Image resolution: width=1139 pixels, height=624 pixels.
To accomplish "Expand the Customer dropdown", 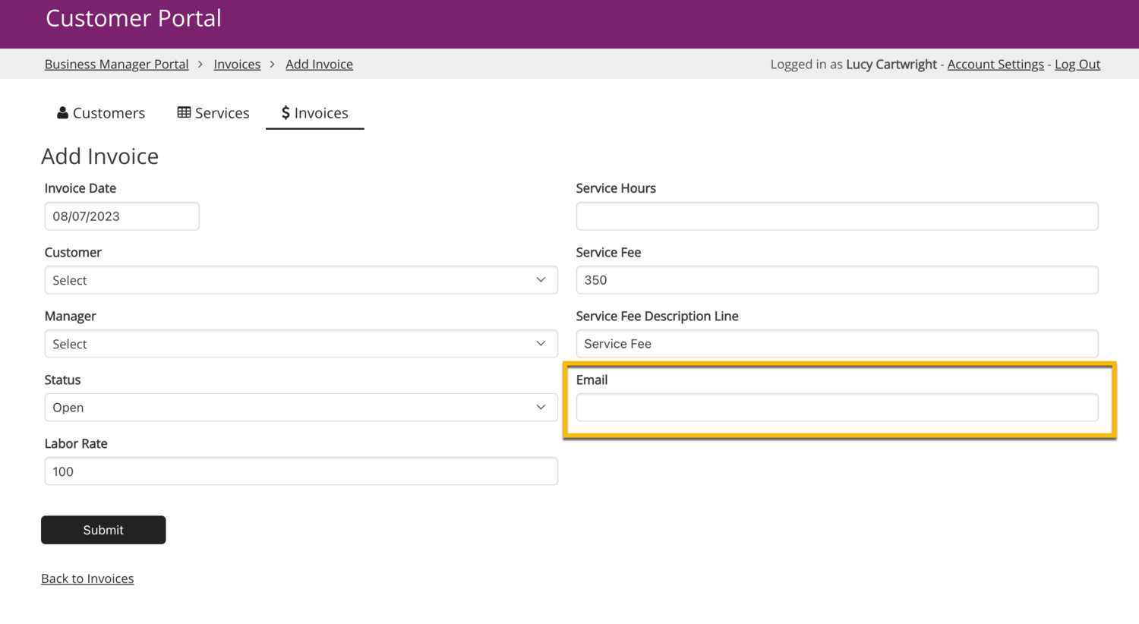I will click(301, 280).
